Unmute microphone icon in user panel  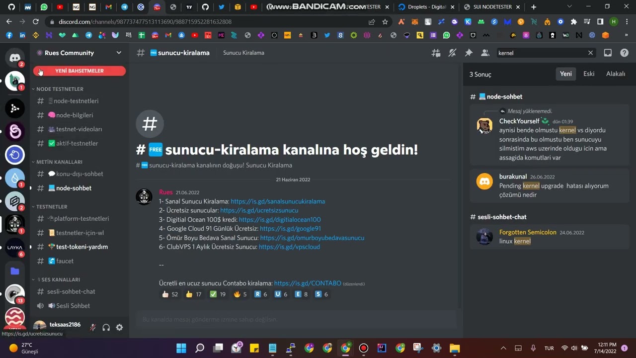click(92, 327)
